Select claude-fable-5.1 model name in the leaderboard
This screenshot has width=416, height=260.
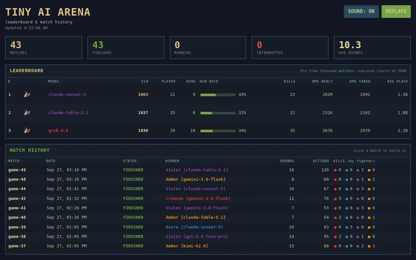point(68,113)
